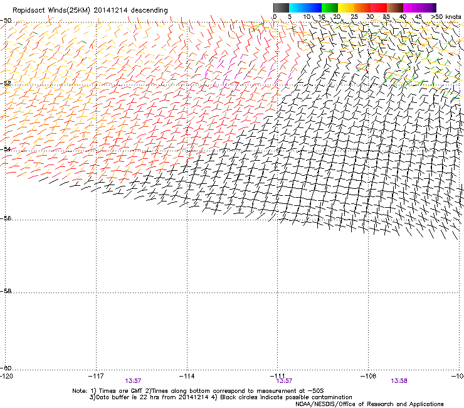Click the '-56' latitude axis label
464x408 pixels.
tap(6, 218)
